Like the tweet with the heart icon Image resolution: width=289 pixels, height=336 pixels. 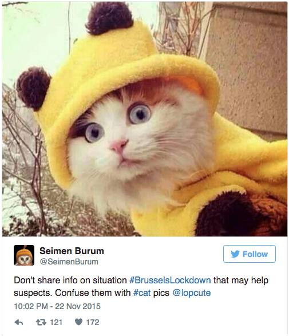[78, 322]
